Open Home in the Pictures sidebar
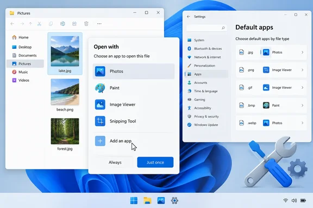313x208 pixels. coord(25,37)
